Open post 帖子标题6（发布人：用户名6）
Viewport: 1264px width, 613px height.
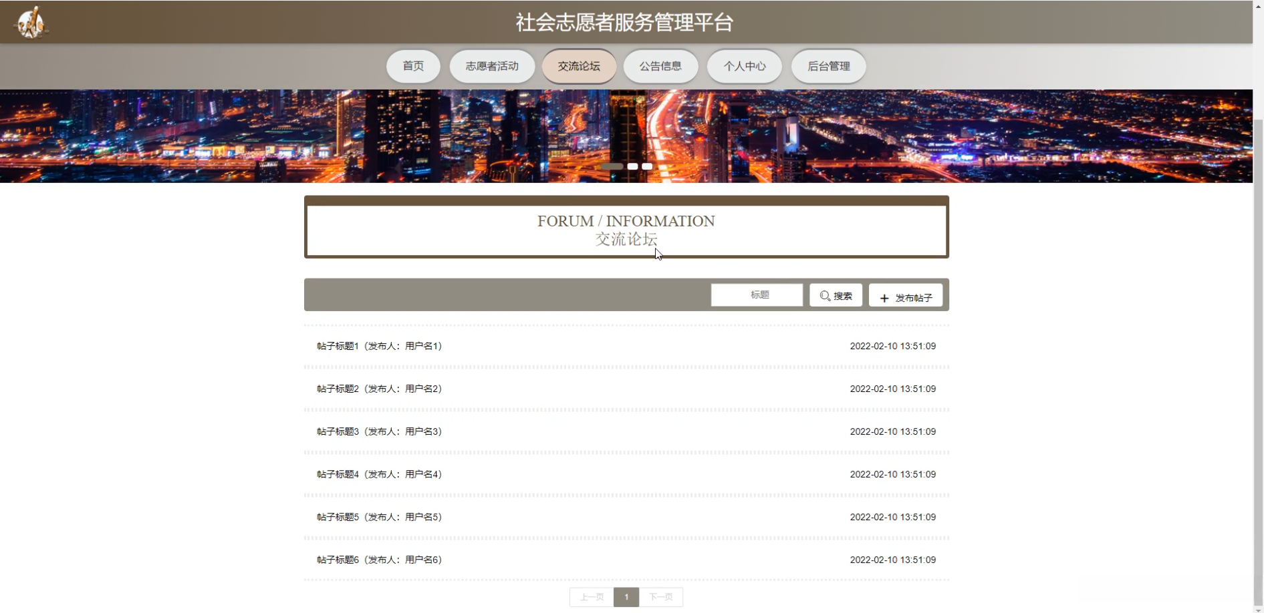(380, 560)
